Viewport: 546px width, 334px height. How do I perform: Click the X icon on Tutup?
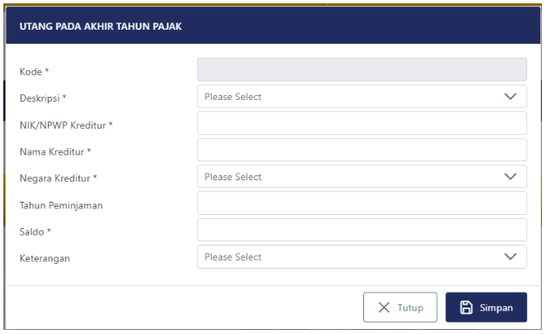tap(384, 308)
